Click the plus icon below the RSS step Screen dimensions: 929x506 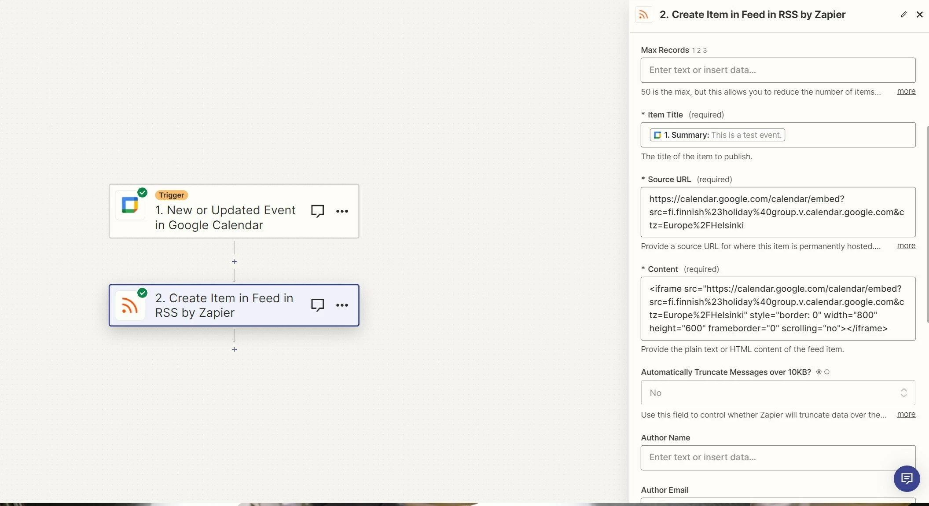pyautogui.click(x=234, y=349)
